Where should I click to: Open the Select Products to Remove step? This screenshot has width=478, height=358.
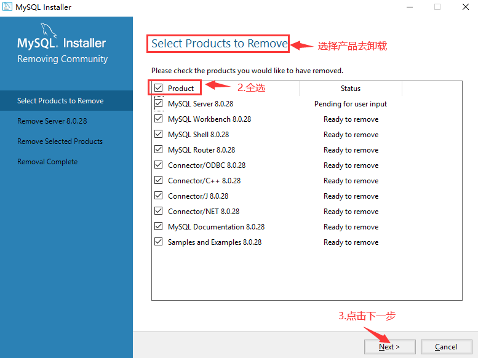pos(66,101)
